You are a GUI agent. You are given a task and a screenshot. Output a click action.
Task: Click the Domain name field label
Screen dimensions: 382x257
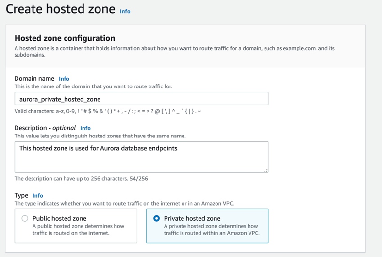tap(34, 79)
